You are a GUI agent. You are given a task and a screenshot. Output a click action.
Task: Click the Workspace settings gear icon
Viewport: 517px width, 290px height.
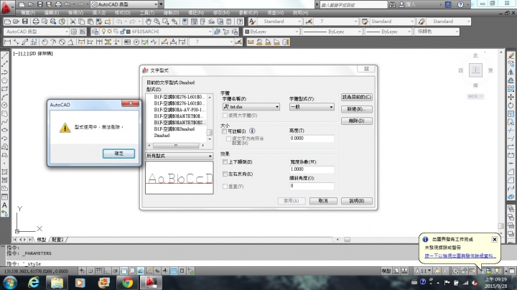coord(74,32)
